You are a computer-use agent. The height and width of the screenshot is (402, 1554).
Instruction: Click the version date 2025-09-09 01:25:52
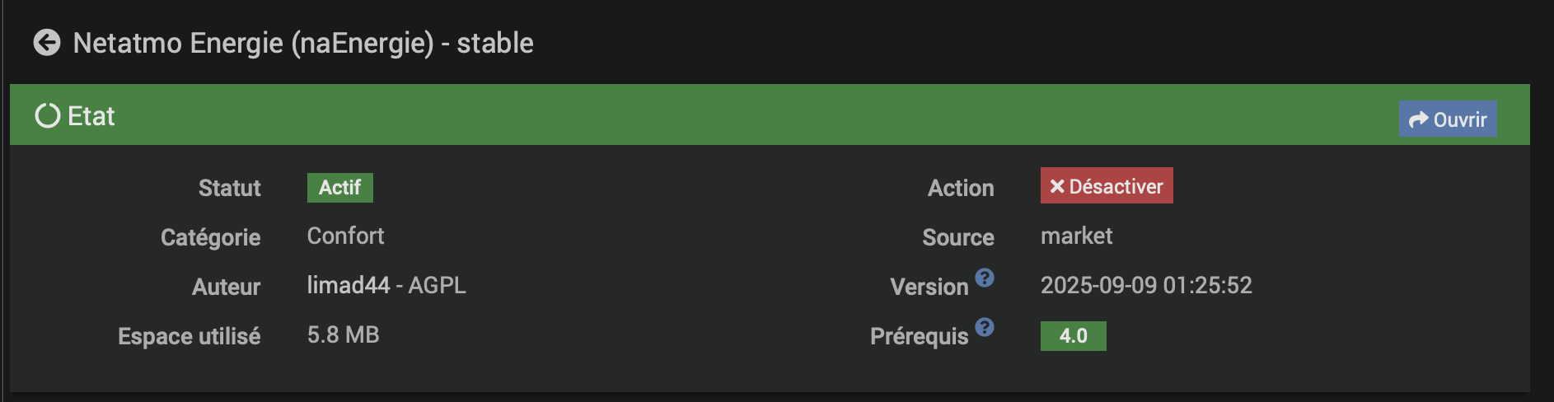[1145, 285]
